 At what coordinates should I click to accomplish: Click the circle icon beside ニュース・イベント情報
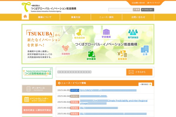pyautogui.click(x=59, y=83)
